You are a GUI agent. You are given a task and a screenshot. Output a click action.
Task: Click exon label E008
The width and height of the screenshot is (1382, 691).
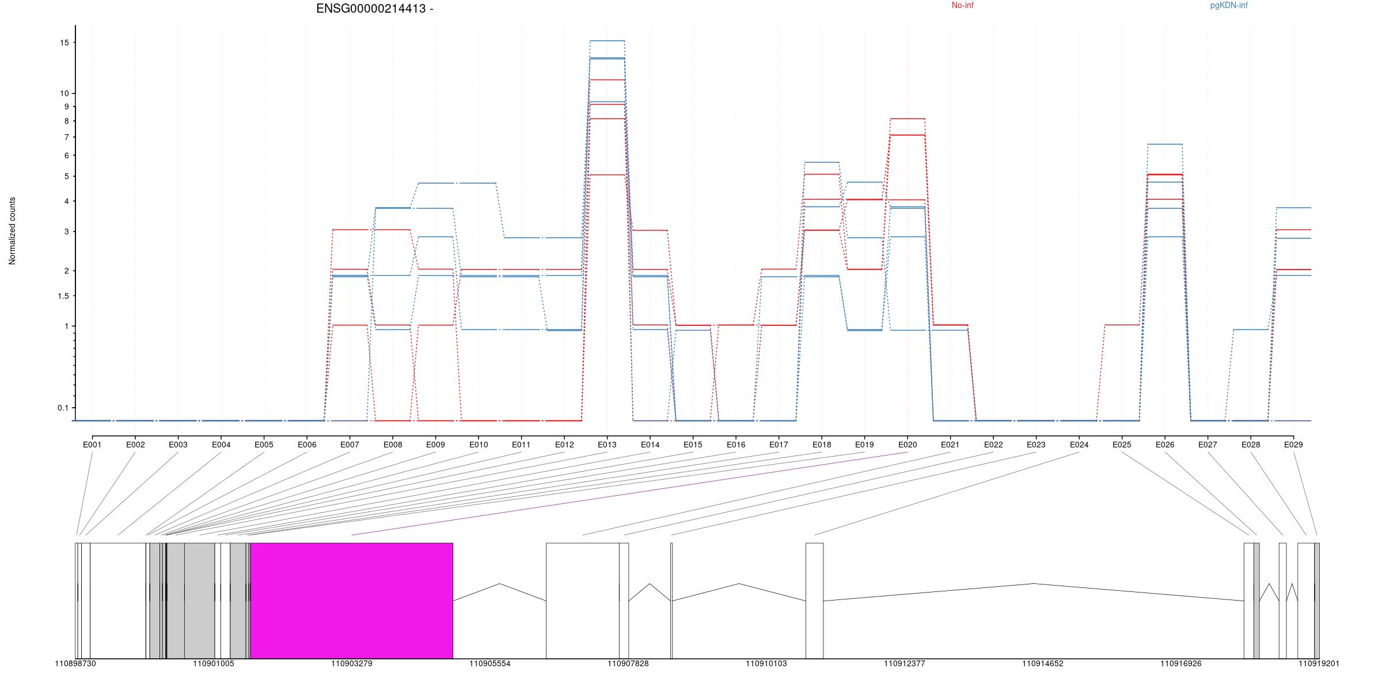[x=393, y=445]
